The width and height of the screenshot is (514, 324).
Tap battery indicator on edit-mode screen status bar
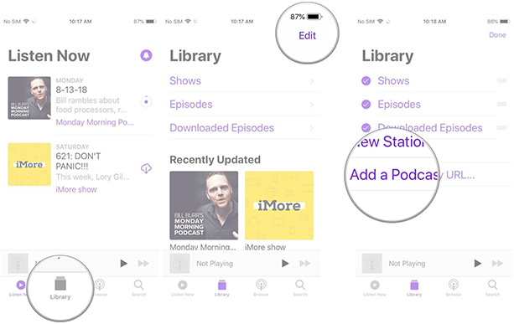(x=505, y=22)
